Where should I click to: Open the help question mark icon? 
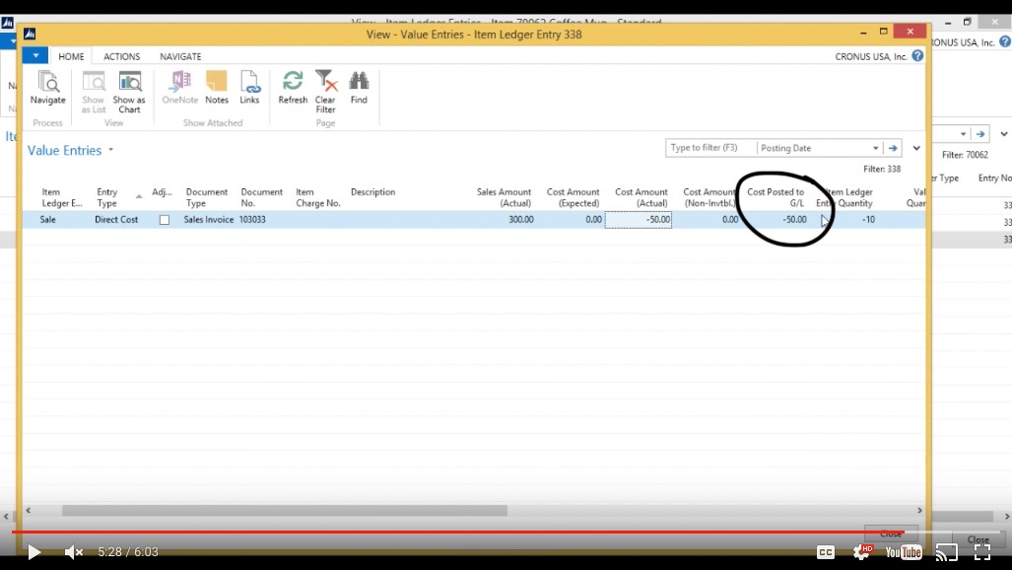(x=917, y=56)
